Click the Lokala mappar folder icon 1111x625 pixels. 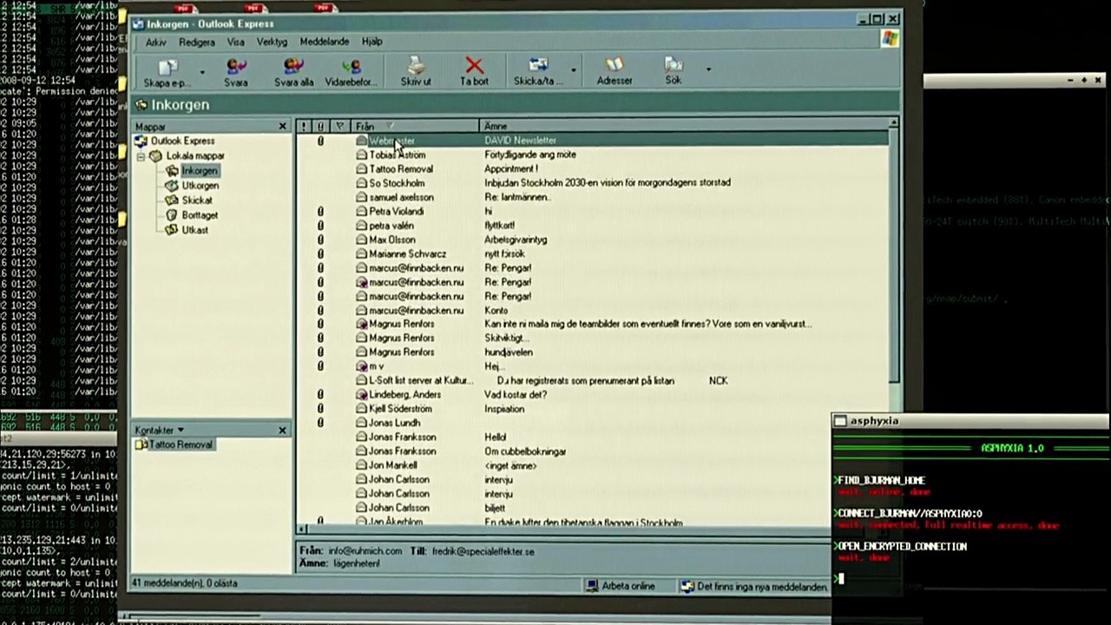click(x=156, y=156)
